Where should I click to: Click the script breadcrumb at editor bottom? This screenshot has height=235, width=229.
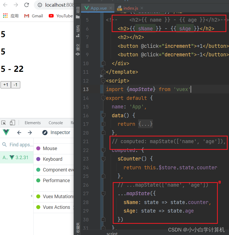tap(112, 233)
